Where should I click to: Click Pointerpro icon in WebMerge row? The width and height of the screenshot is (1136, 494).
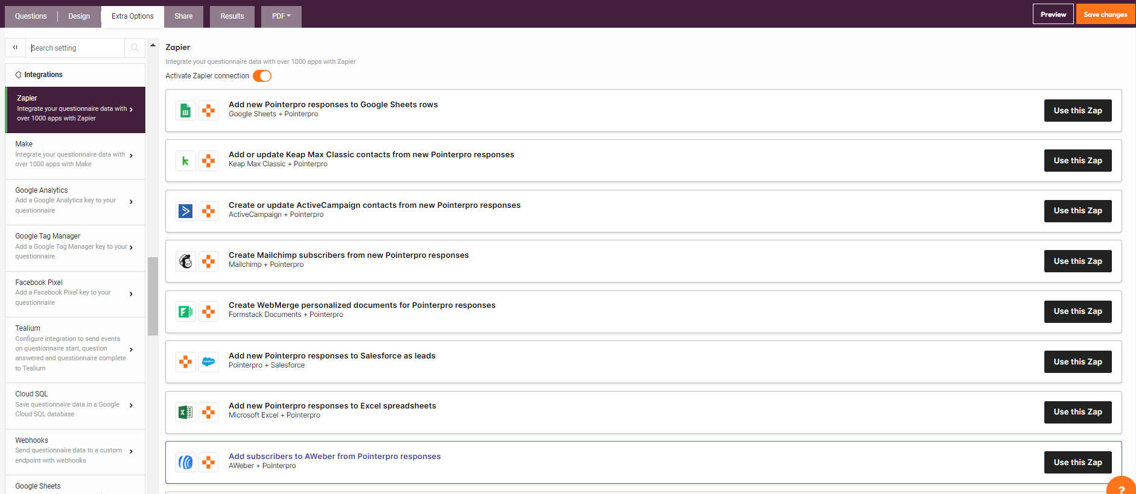209,311
